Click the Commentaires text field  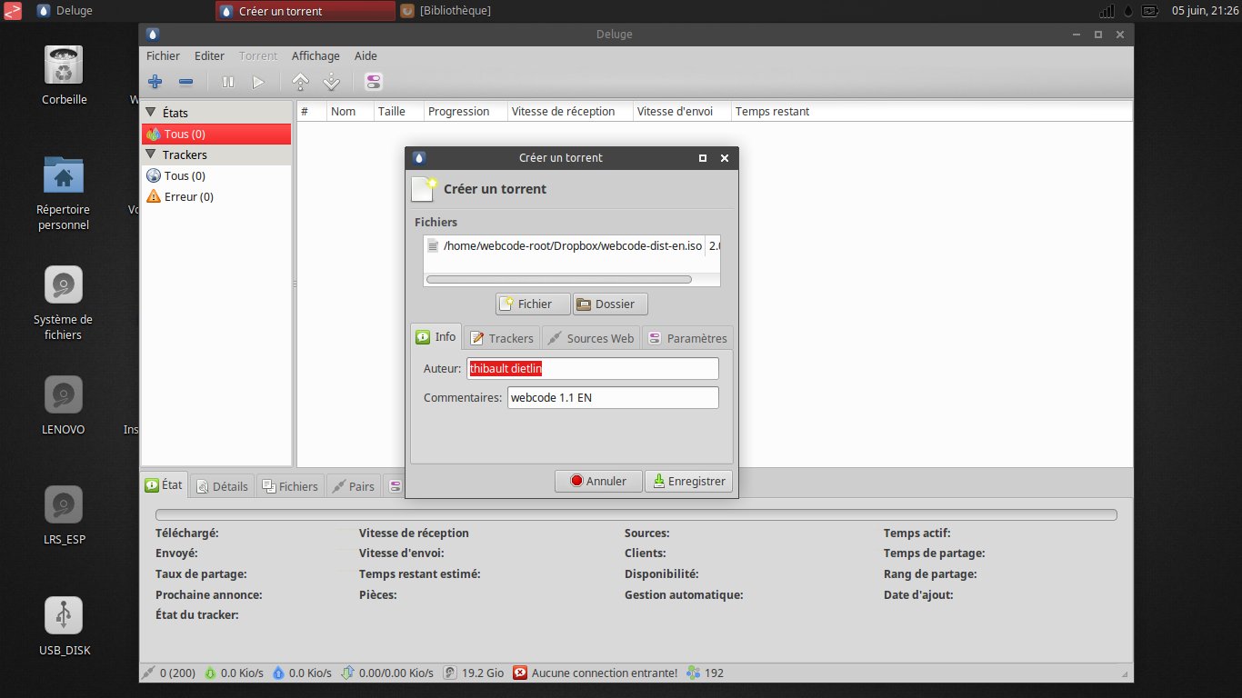coord(612,397)
